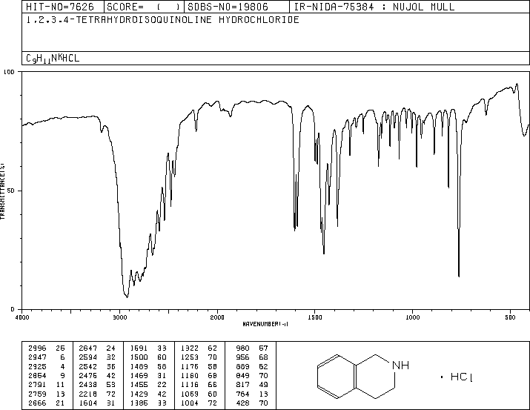Choose the 1069 table value
530x410 pixels.
[190, 394]
